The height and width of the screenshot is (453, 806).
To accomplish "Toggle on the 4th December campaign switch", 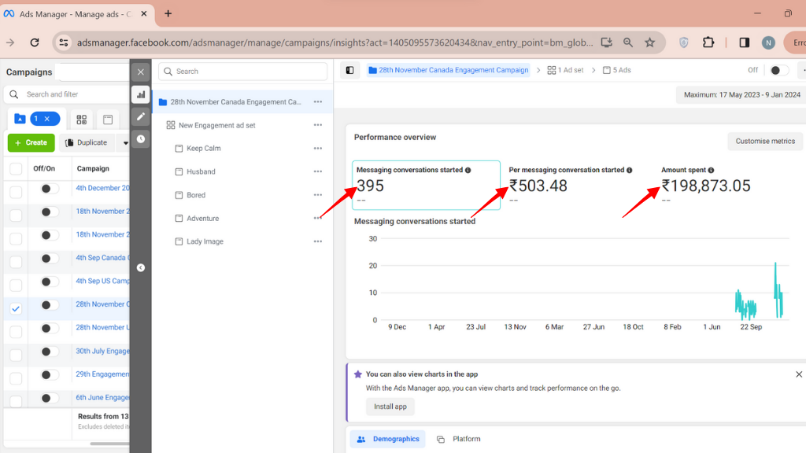I will pos(50,189).
